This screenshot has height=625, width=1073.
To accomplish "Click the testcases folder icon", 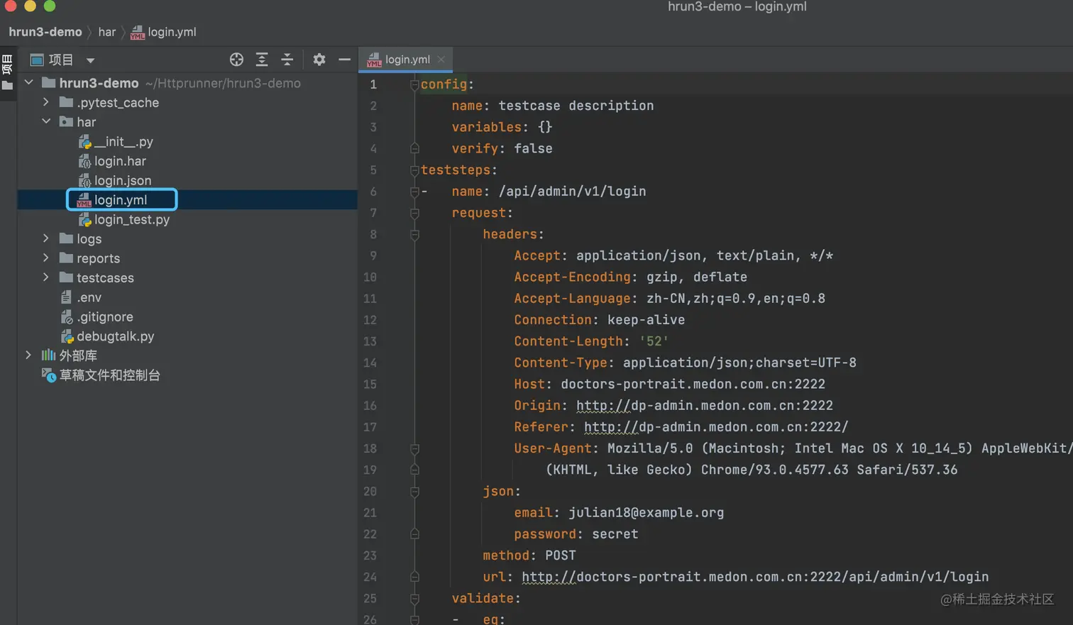I will (66, 277).
